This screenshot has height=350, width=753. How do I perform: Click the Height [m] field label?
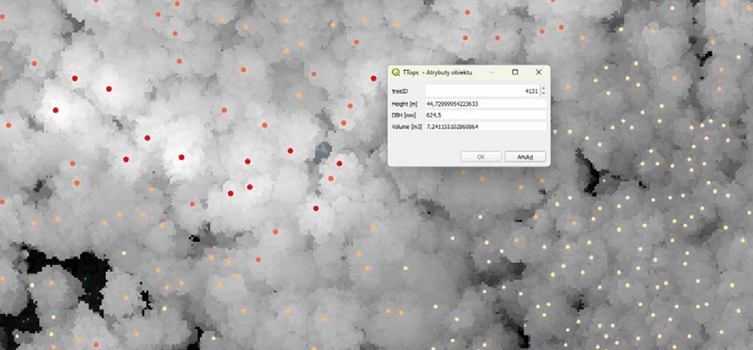pyautogui.click(x=406, y=104)
